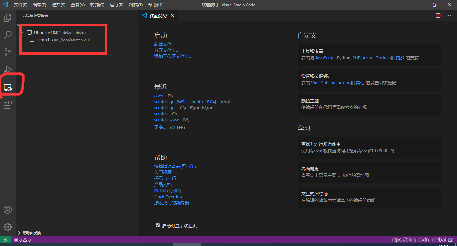Select scratch-gui /root/scratch-gui tree row
Viewport: 457px width, 246px height.
77,40
